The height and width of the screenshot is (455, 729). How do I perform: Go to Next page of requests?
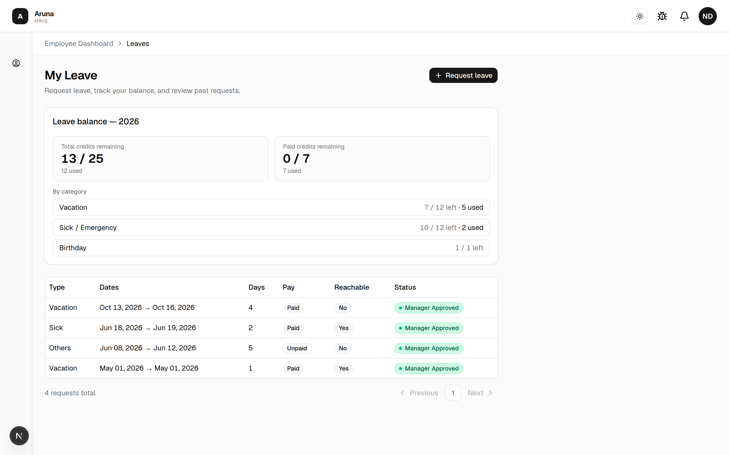tap(480, 393)
